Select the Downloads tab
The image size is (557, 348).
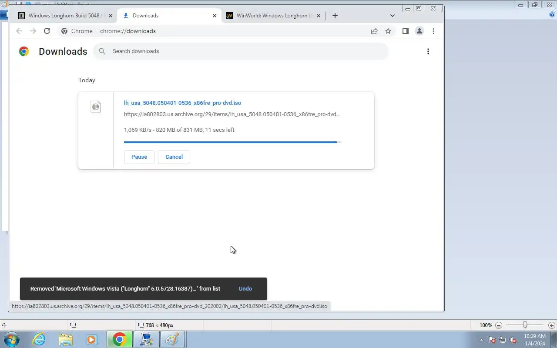tap(169, 16)
